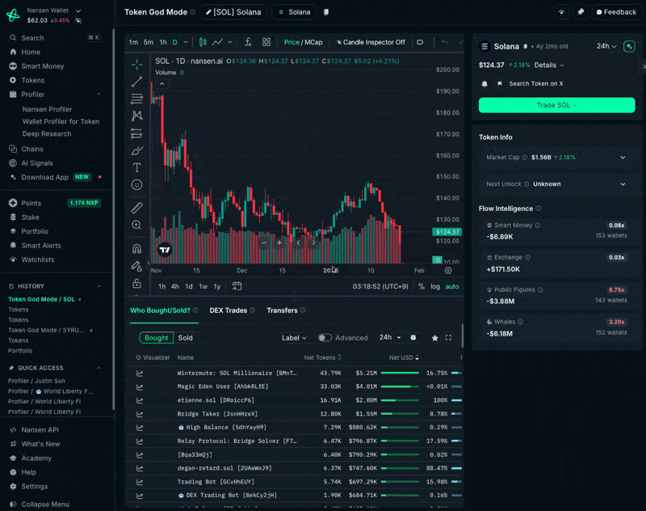This screenshot has height=511, width=646.
Task: Switch the table to Sold
Action: tap(185, 338)
